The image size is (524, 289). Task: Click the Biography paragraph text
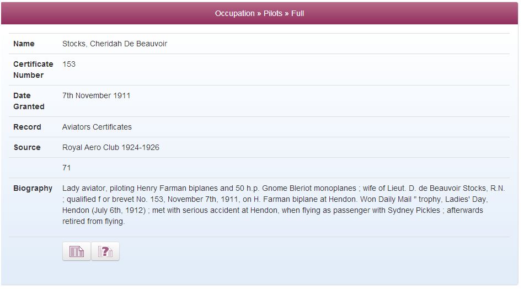click(284, 205)
